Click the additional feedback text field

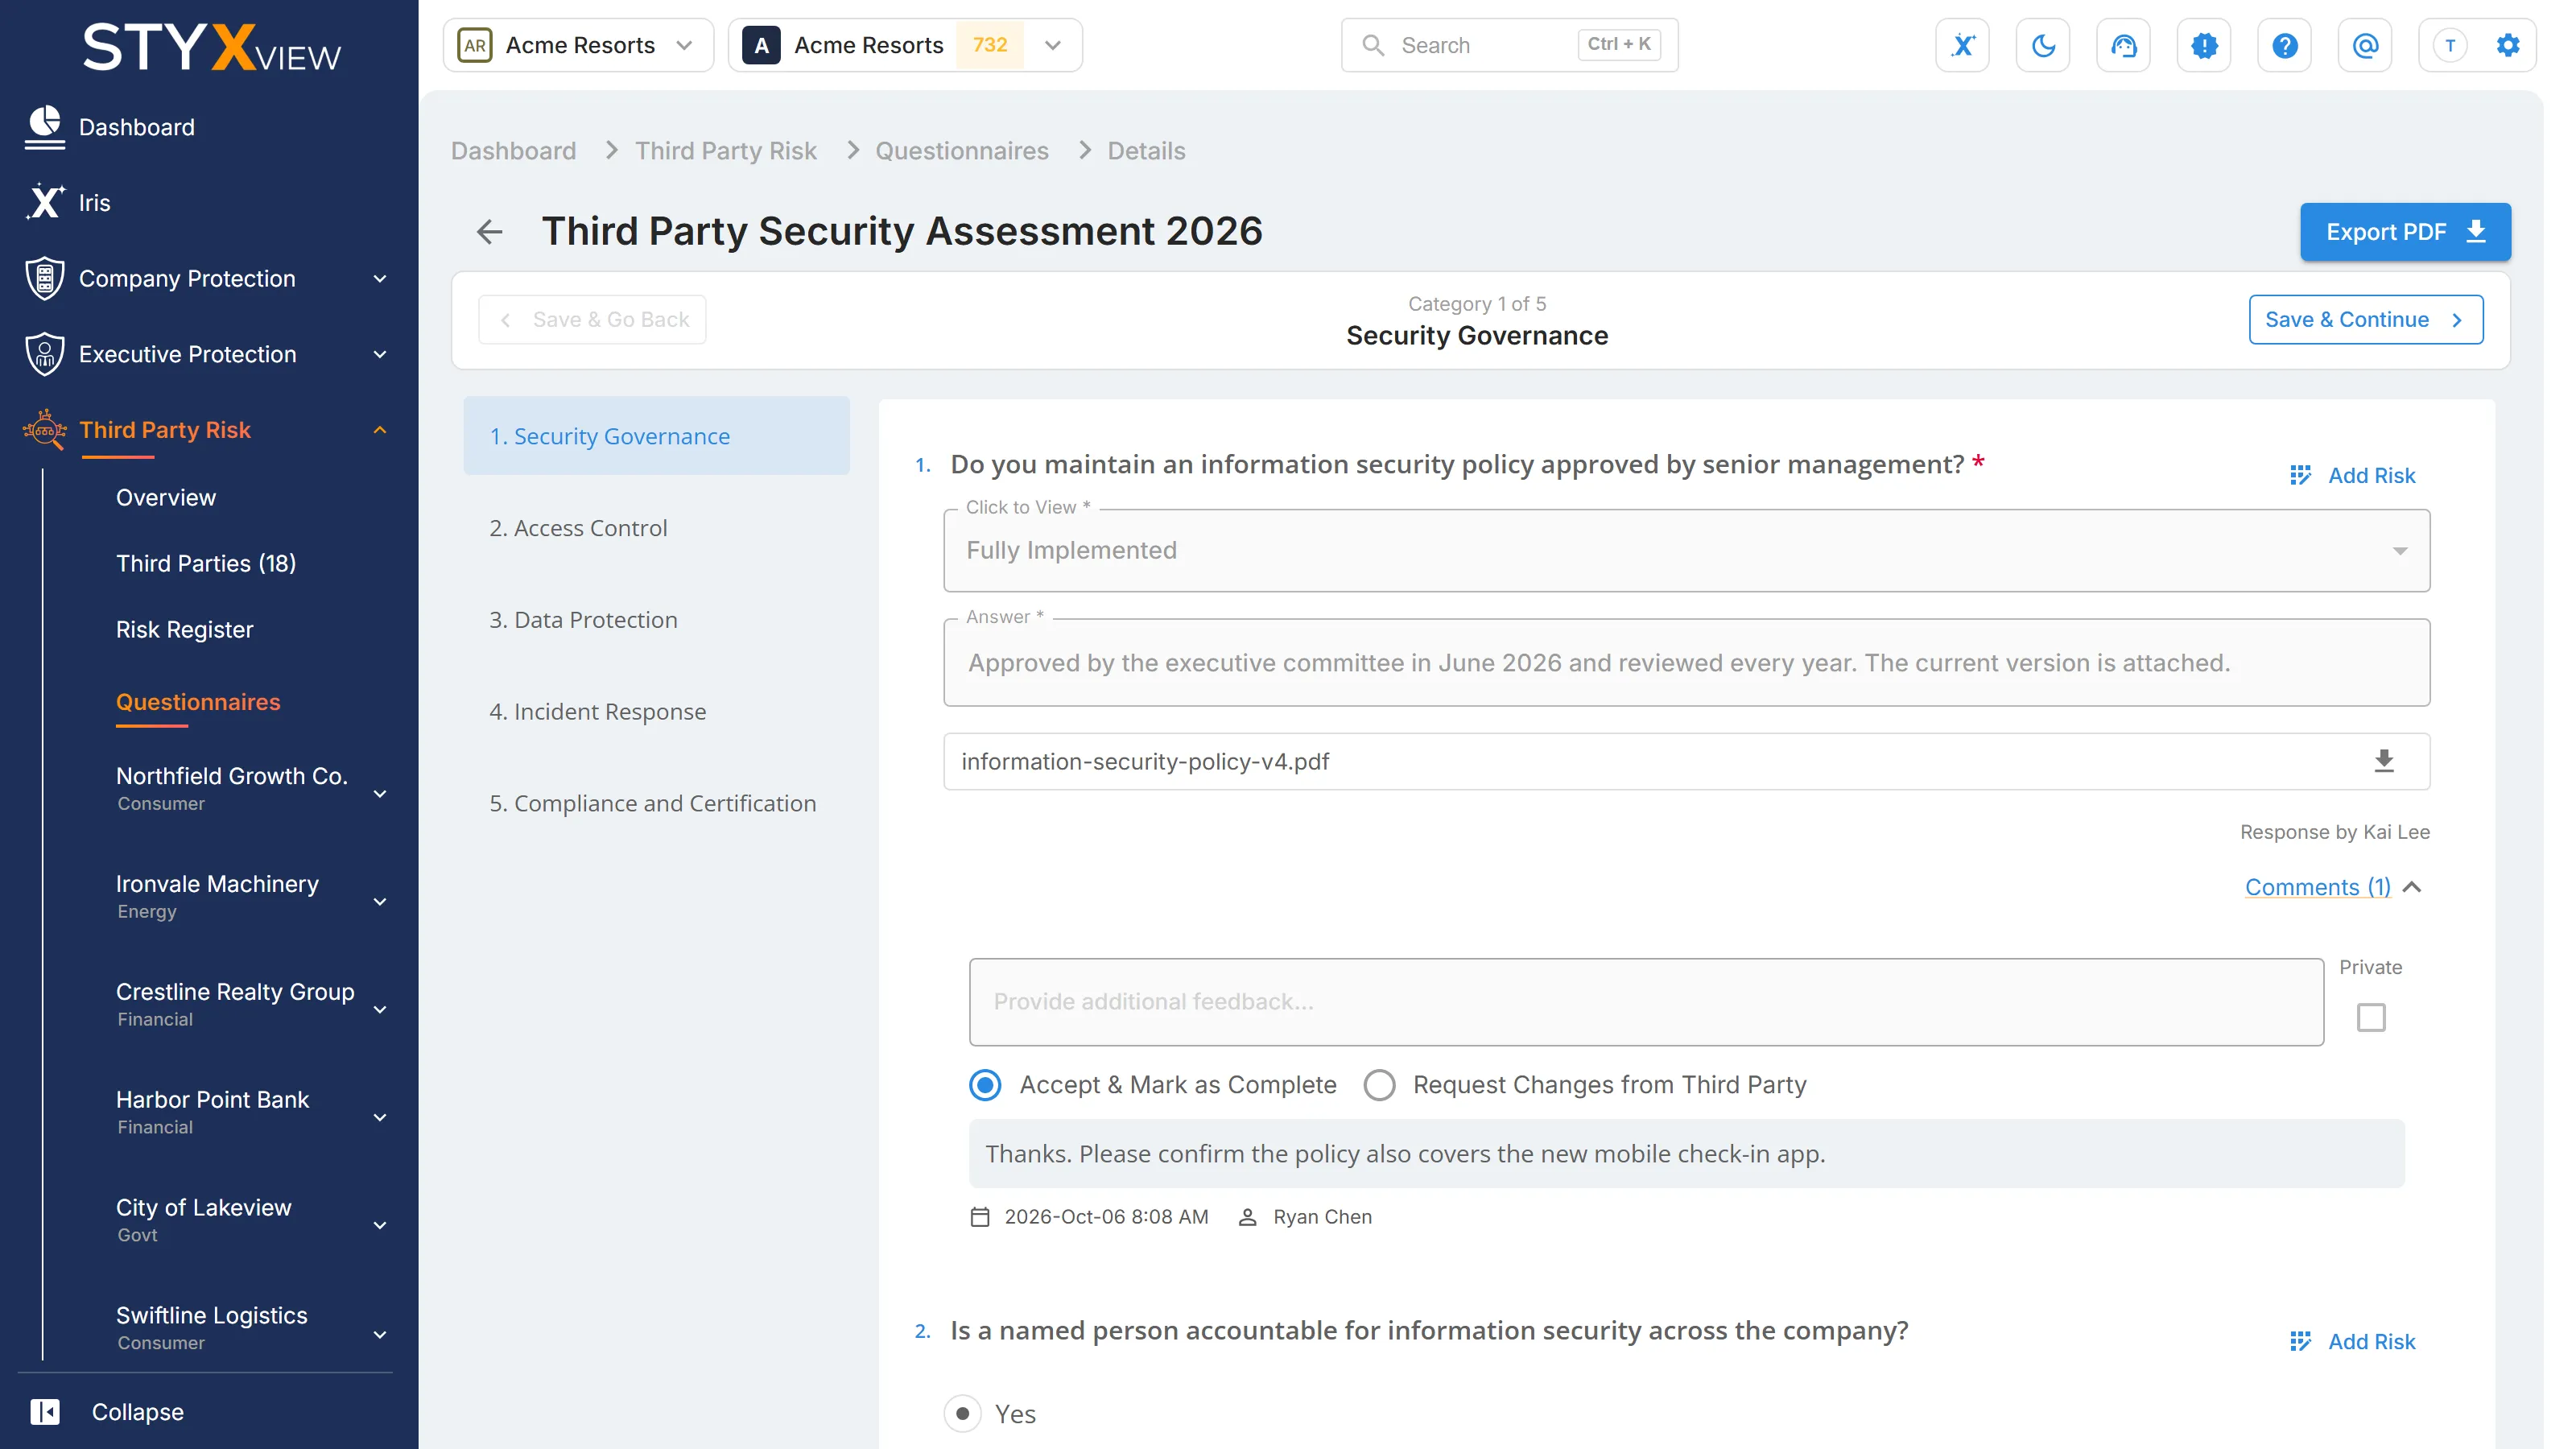(1645, 1001)
